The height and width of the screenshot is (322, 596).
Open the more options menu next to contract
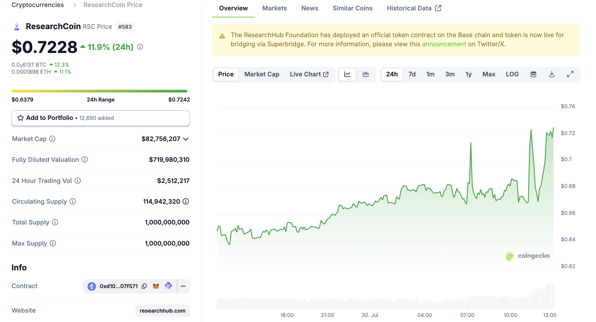click(x=183, y=286)
